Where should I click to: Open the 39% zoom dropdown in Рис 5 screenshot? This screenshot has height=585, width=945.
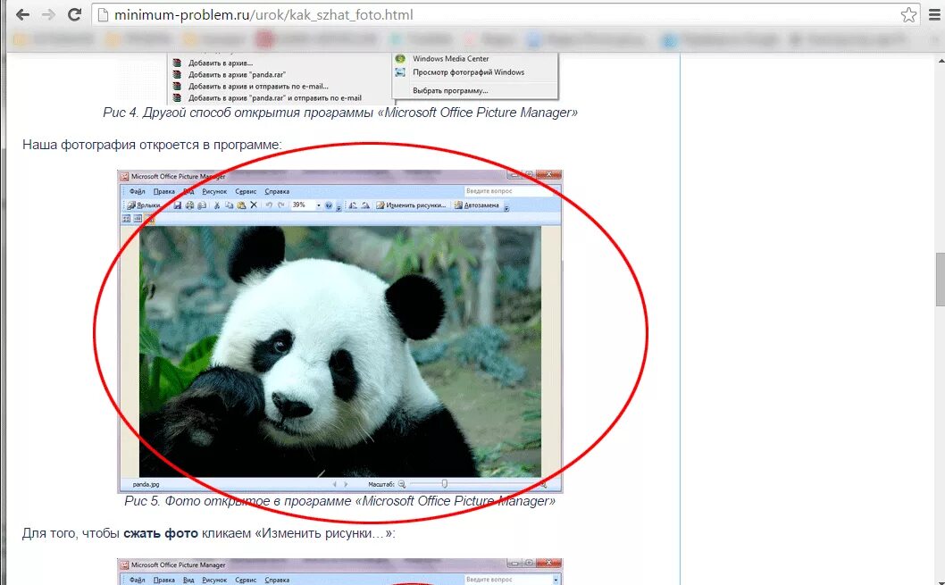click(x=319, y=205)
